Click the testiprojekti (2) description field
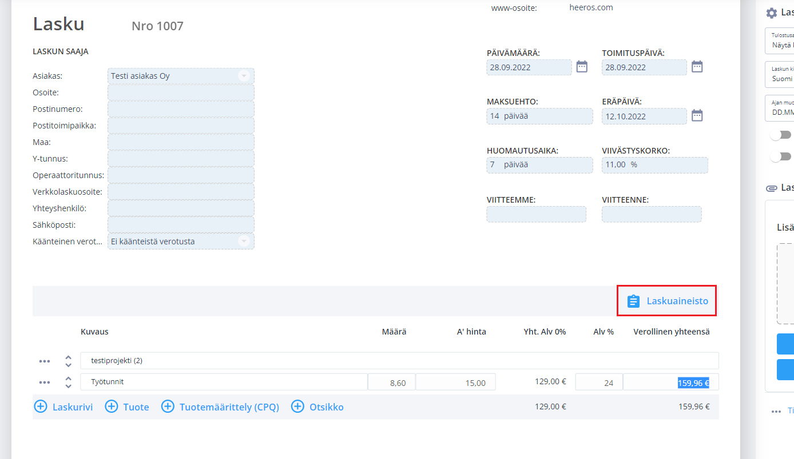 [399, 361]
